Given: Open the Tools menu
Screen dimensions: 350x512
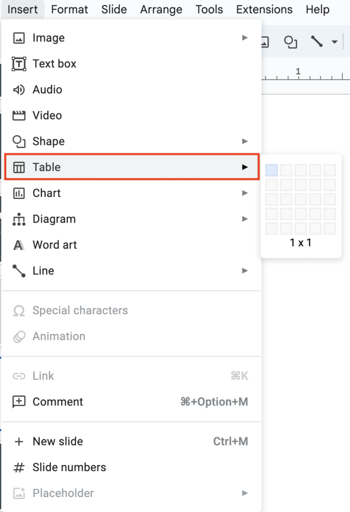Looking at the screenshot, I should (x=209, y=9).
